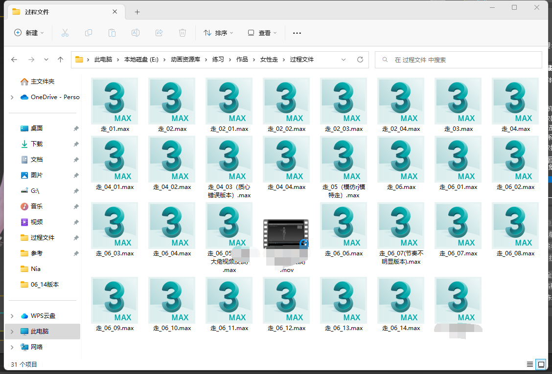Add a new tab with plus button
This screenshot has height=374, width=552.
click(x=138, y=12)
